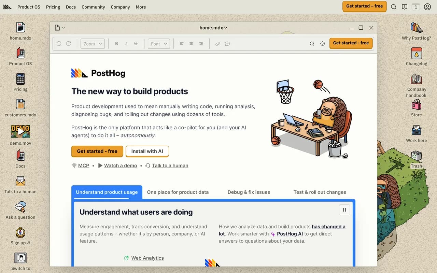The height and width of the screenshot is (273, 437).
Task: Open the Pricing menu item
Action: [53, 7]
